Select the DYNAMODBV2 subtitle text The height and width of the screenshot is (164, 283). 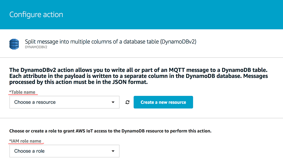(x=36, y=47)
